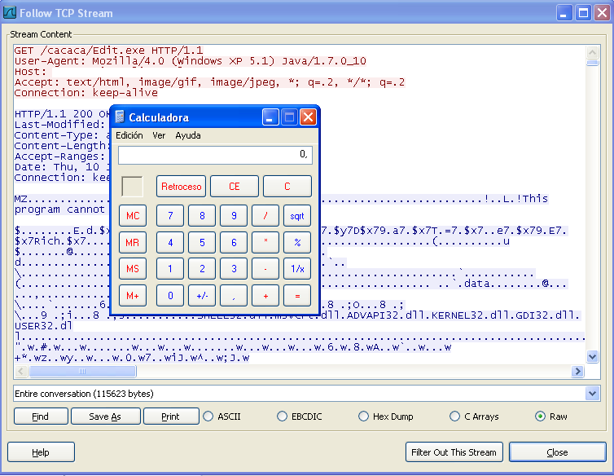Viewport: 614px width, 476px height.
Task: Click the percent (%) calculator button
Action: 297,242
